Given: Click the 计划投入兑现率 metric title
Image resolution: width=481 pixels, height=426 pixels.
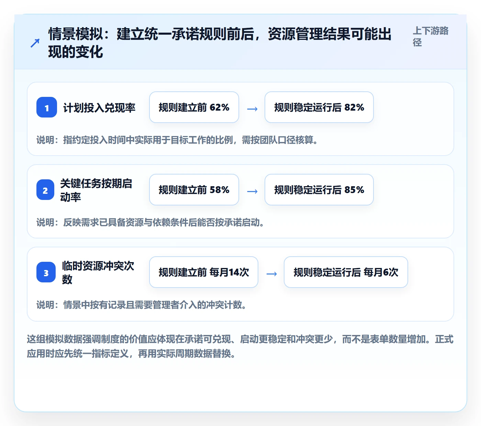Looking at the screenshot, I should pos(99,108).
